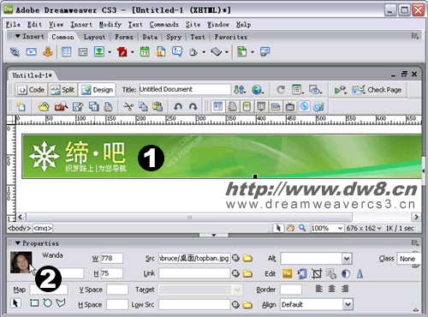The height and width of the screenshot is (317, 428).
Task: Collapse the Properties panel
Action: point(18,243)
